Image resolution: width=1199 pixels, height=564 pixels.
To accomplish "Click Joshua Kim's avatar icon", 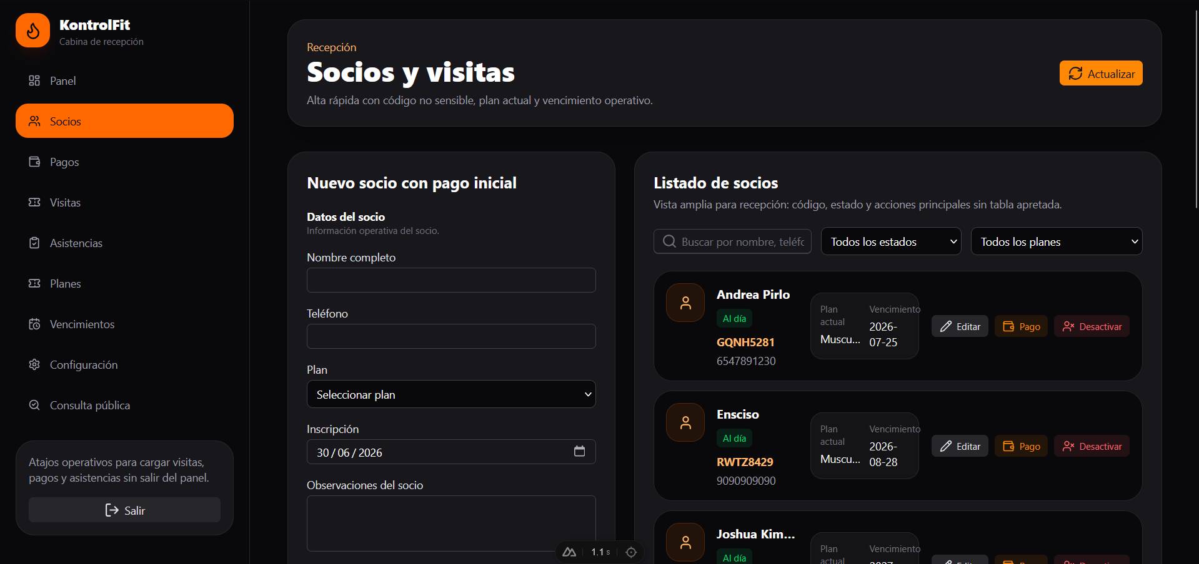I will tap(685, 543).
